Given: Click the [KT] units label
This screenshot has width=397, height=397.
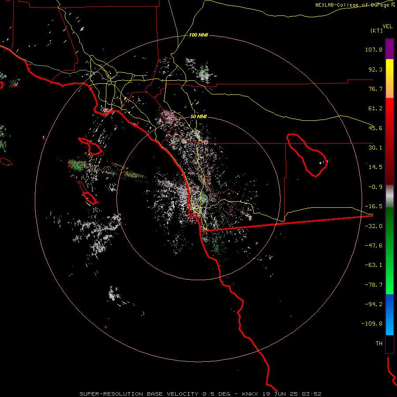Looking at the screenshot, I should (377, 30).
